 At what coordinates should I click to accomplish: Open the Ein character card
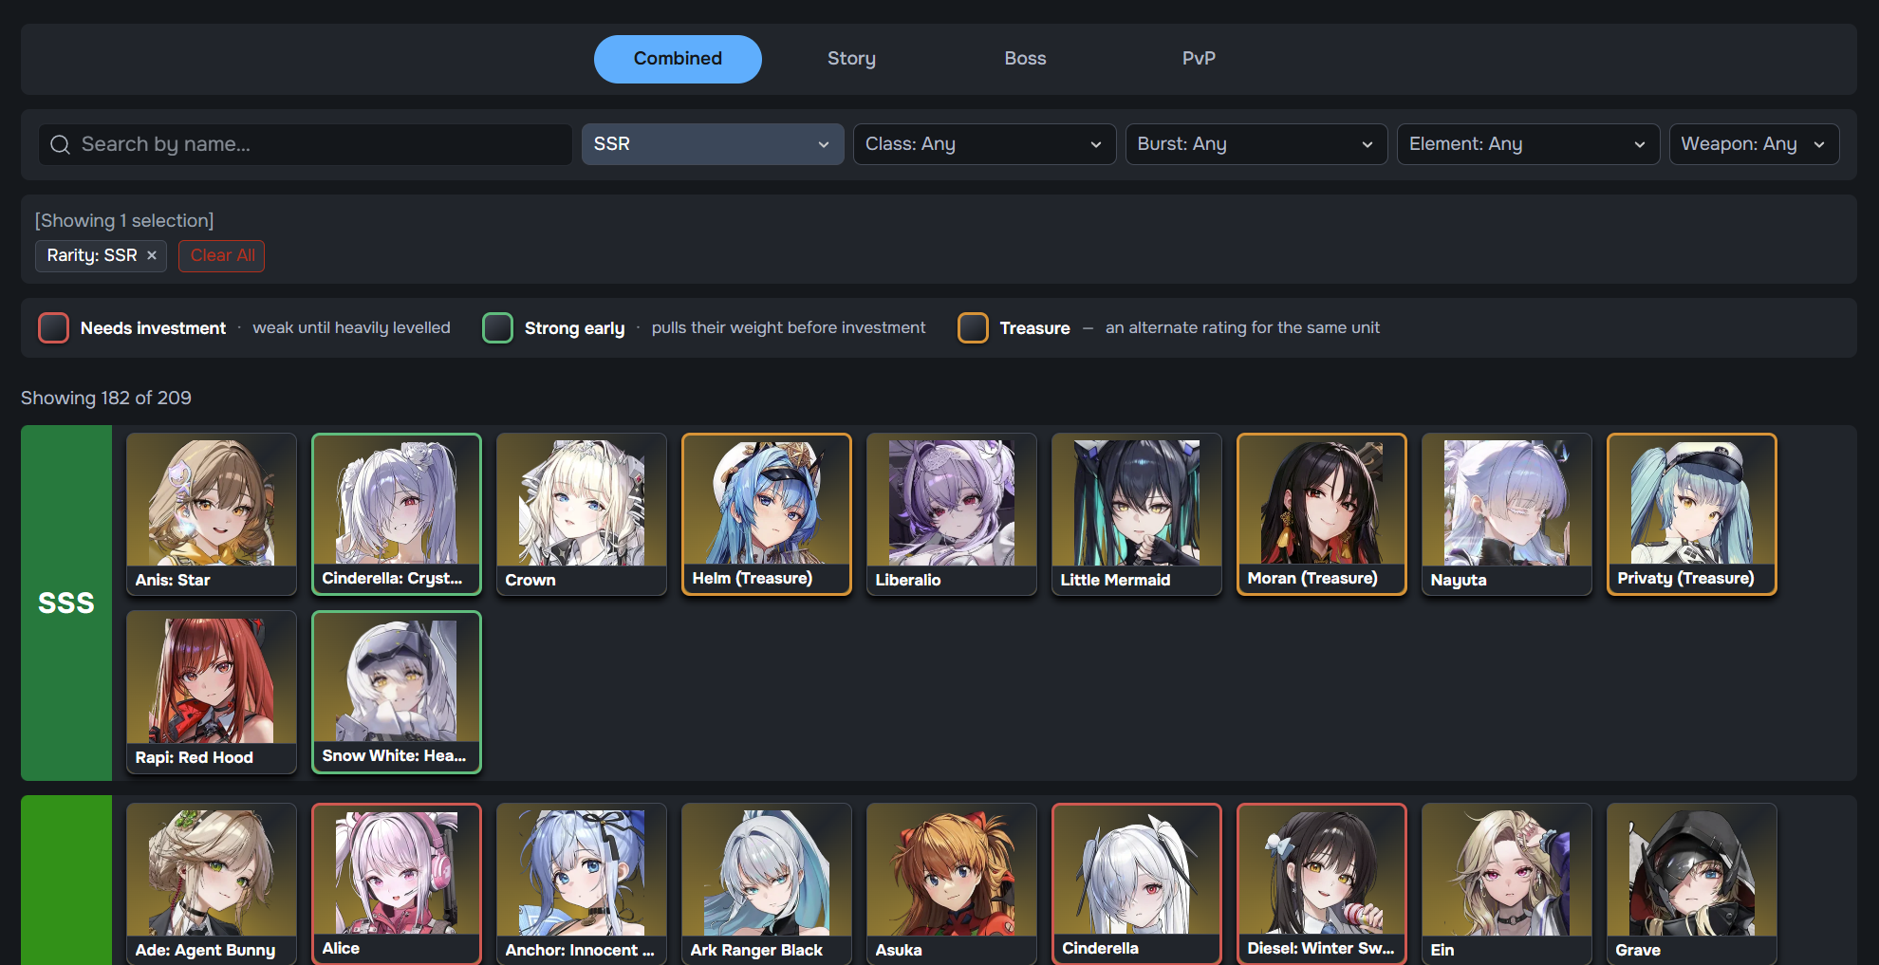(1507, 883)
